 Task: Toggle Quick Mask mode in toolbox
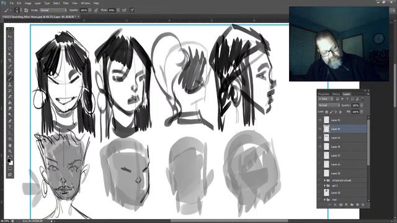(x=10, y=168)
